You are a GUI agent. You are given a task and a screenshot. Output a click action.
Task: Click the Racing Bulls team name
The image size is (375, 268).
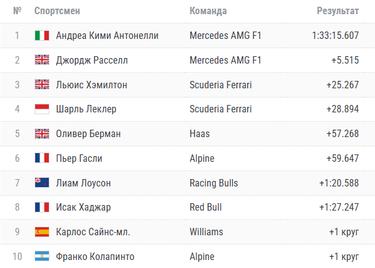pyautogui.click(x=214, y=183)
